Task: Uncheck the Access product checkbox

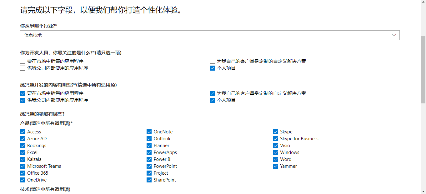Action: click(23, 132)
